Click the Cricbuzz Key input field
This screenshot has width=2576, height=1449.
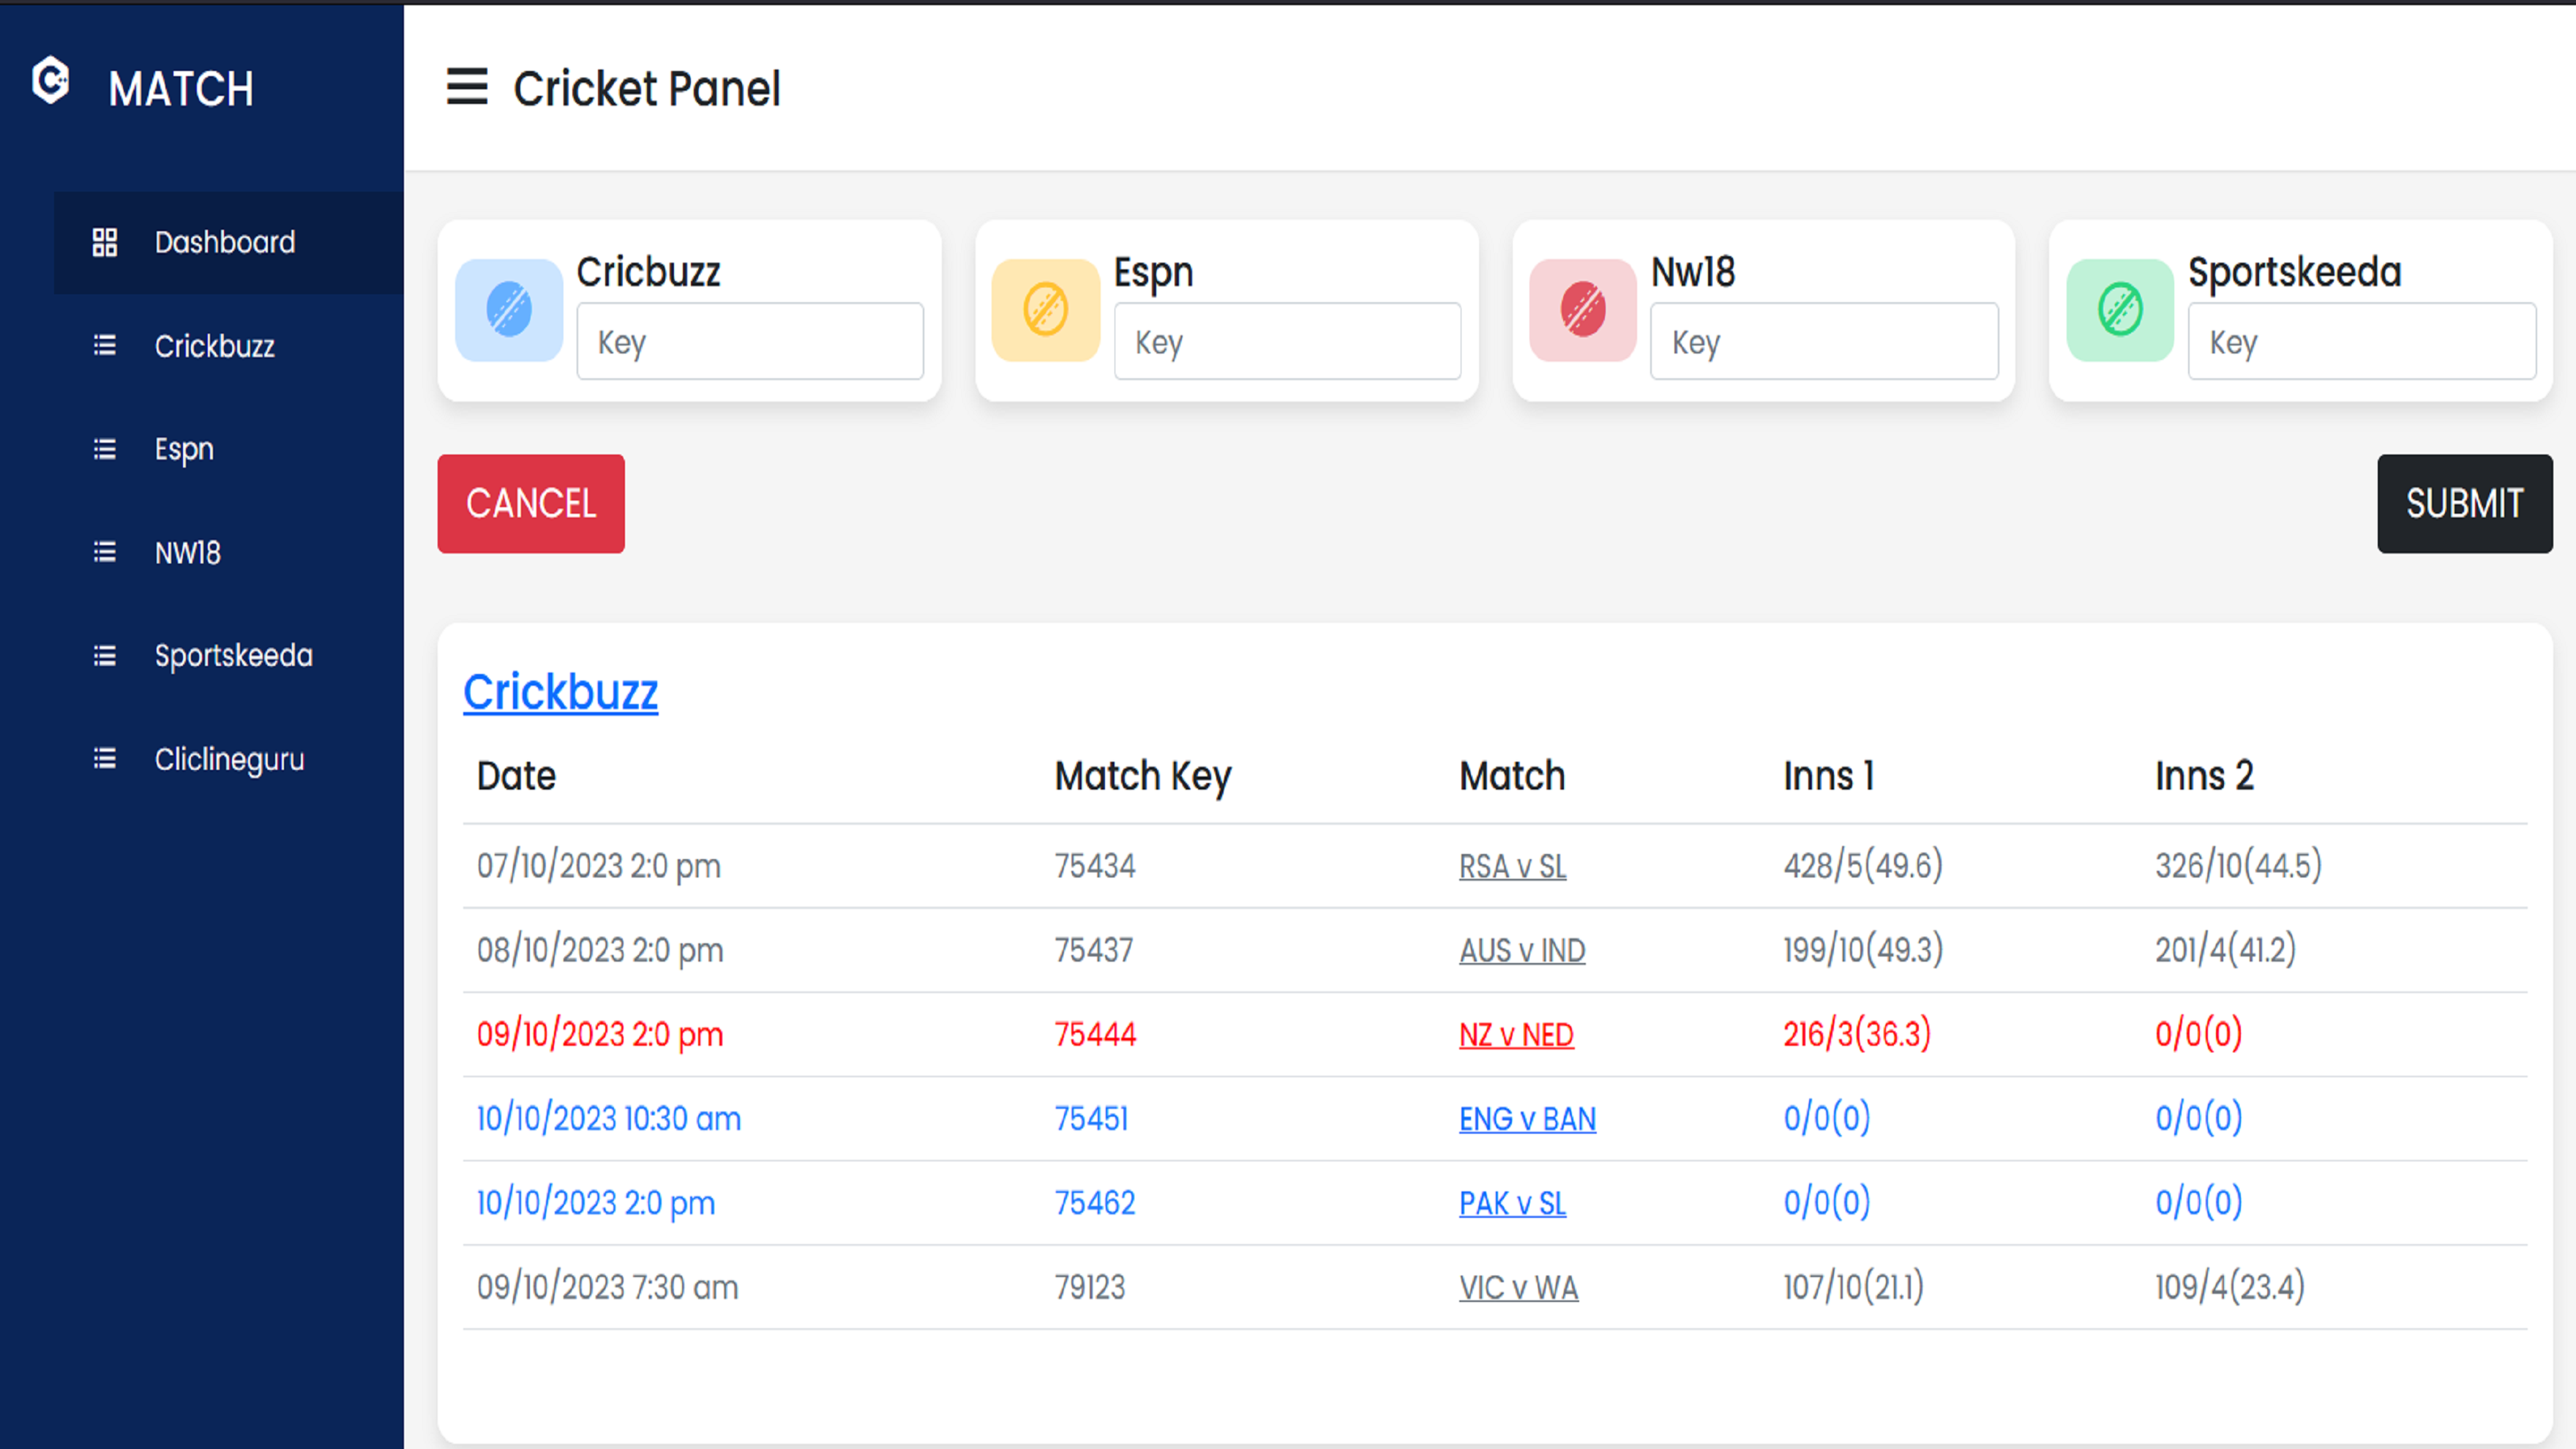pyautogui.click(x=750, y=342)
